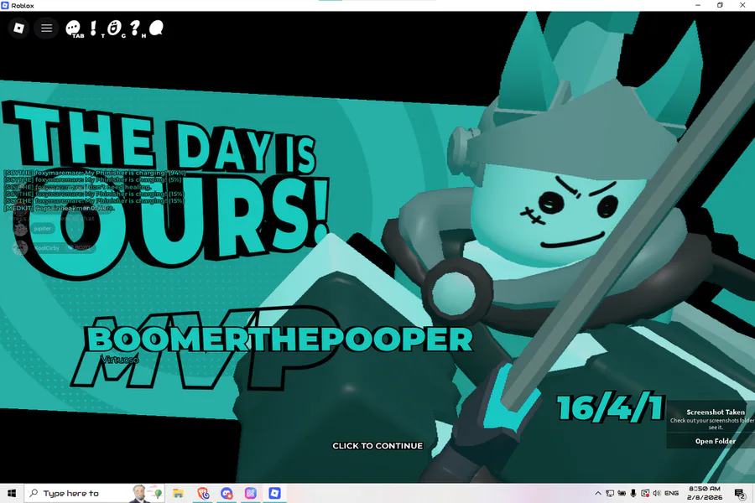Open the Roblox logo menu
Screen dimensions: 755x503
click(18, 29)
